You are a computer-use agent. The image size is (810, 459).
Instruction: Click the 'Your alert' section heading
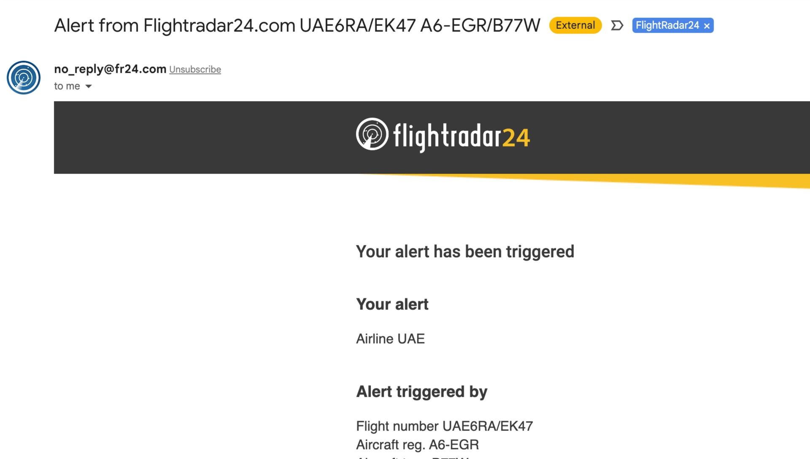pos(392,304)
